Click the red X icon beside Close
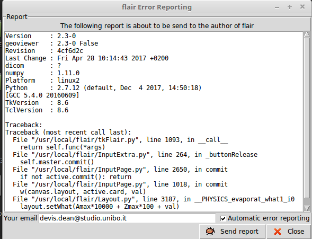Image resolution: width=312 pixels, height=239 pixels. (278, 232)
